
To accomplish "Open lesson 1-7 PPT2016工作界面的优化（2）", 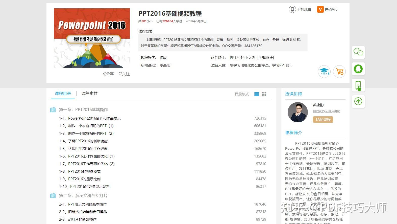I will tap(87, 164).
